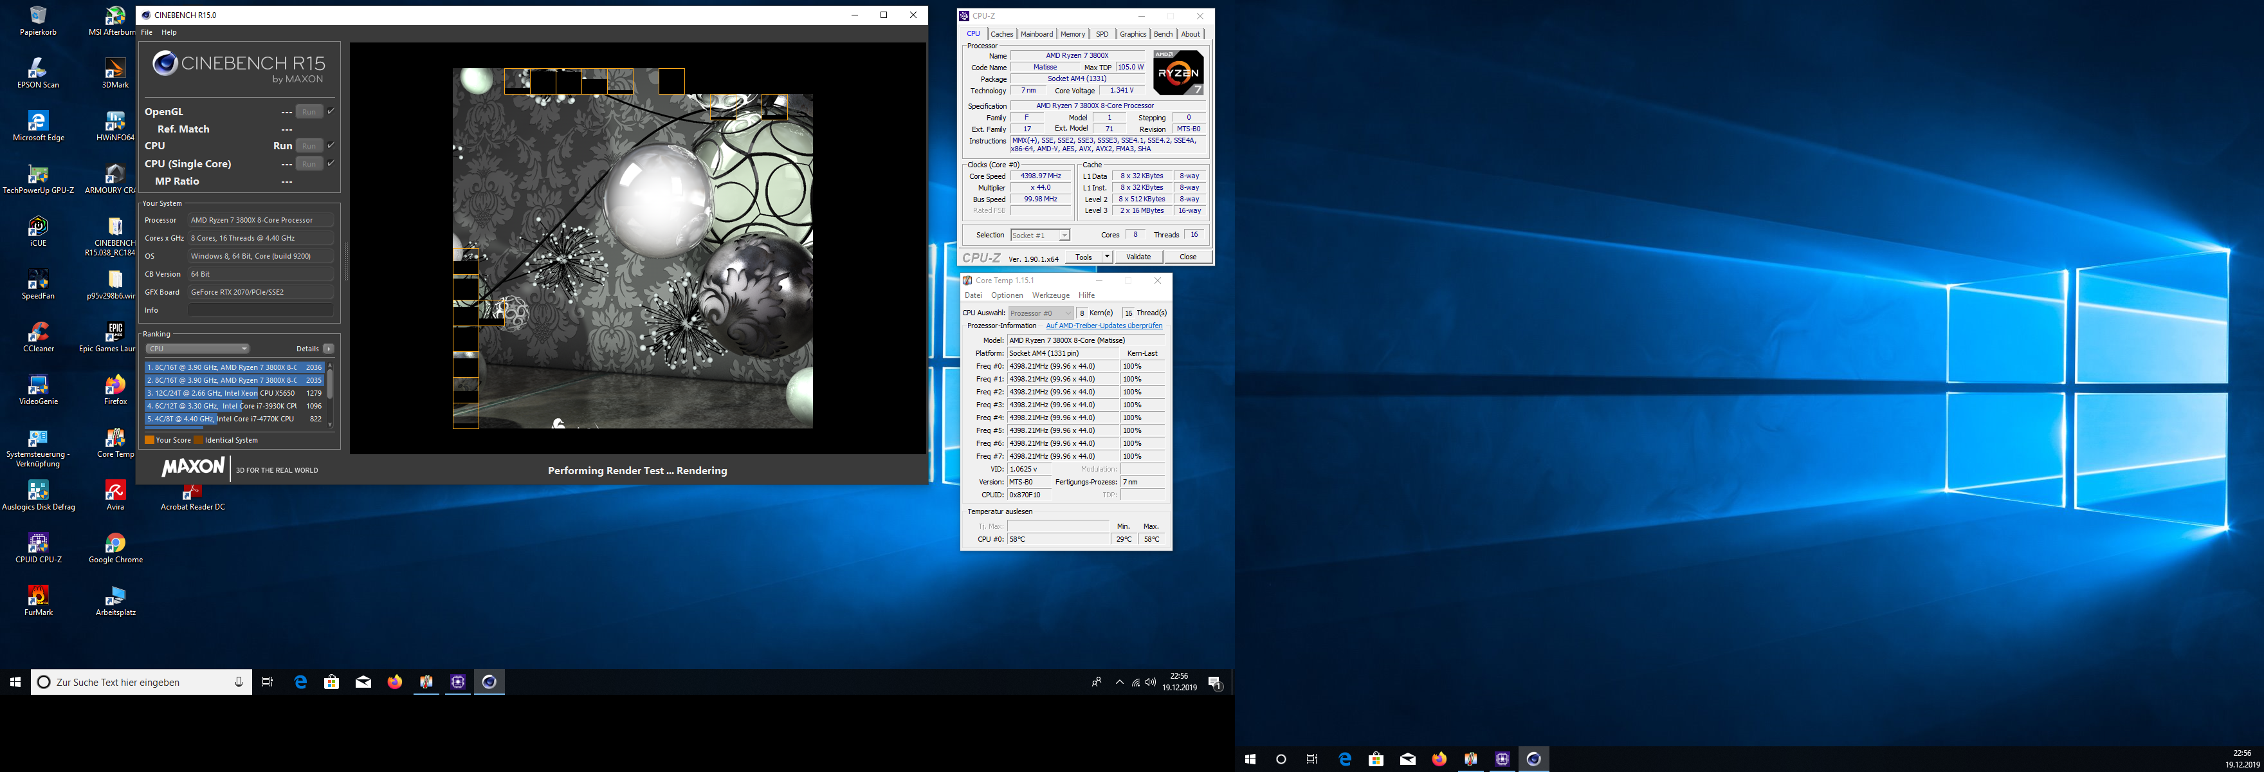2264x772 pixels.
Task: Toggle the CPU (Single Core) checkbox
Action: coord(331,163)
